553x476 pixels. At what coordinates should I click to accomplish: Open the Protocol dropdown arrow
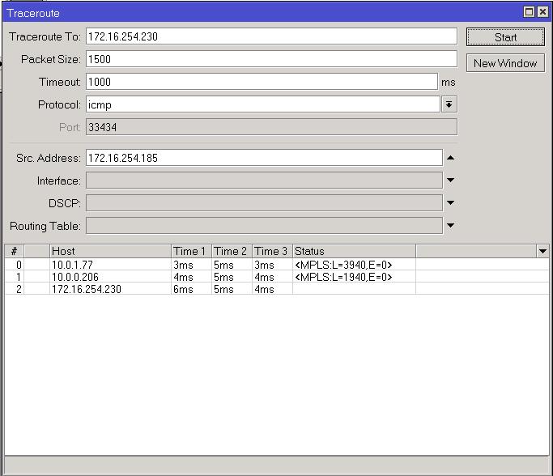pos(449,104)
